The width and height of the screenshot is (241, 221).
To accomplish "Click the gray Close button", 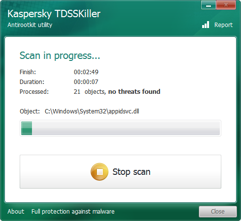I will [218, 212].
